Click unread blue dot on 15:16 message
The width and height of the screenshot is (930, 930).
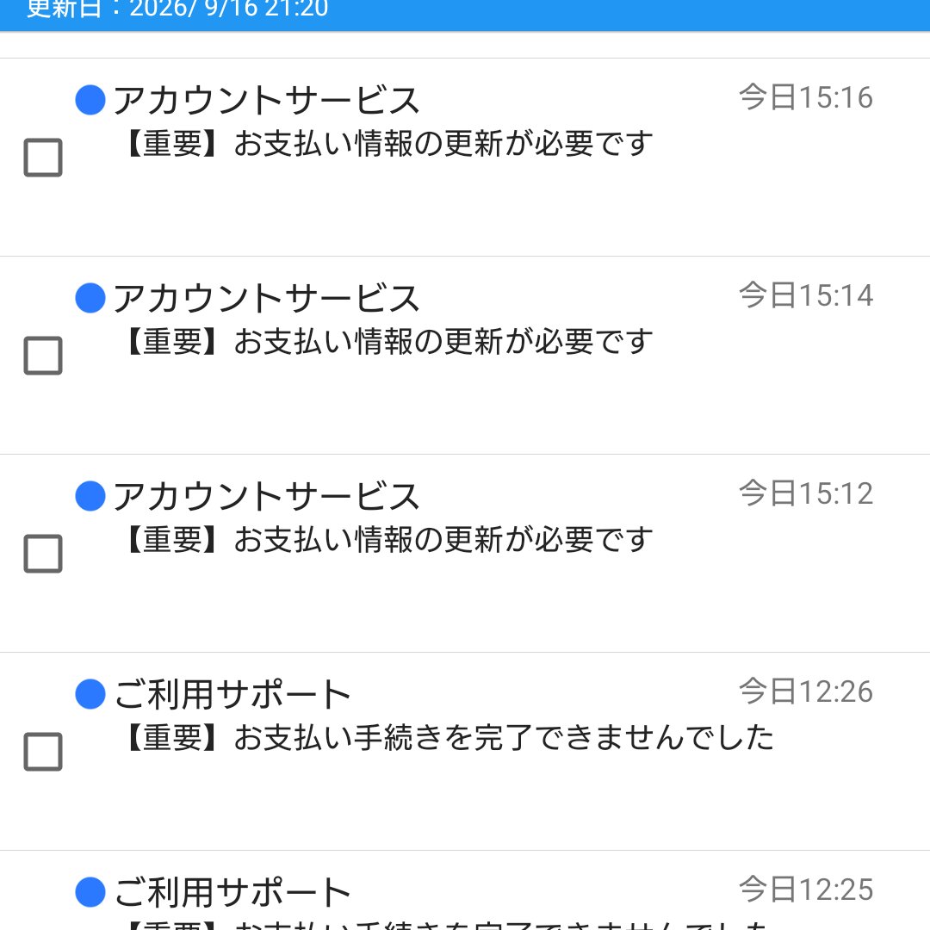(90, 100)
